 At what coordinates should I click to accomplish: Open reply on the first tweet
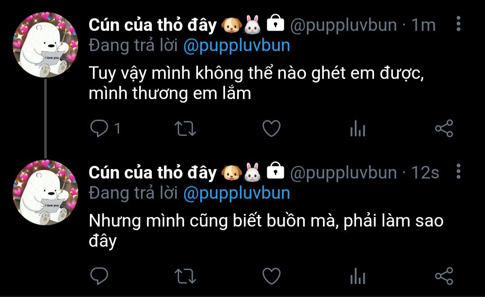click(x=99, y=128)
